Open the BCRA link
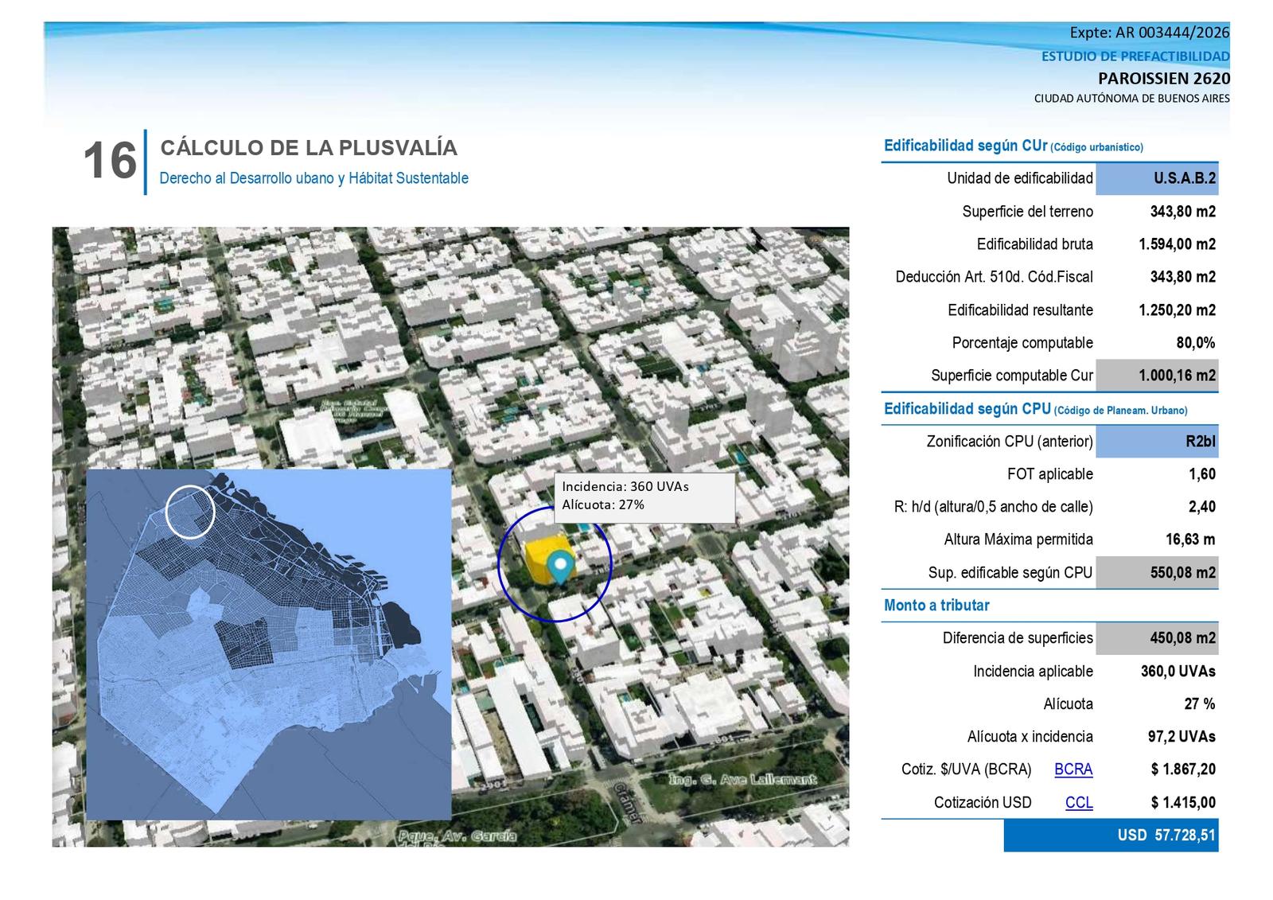This screenshot has width=1273, height=900. (1073, 769)
